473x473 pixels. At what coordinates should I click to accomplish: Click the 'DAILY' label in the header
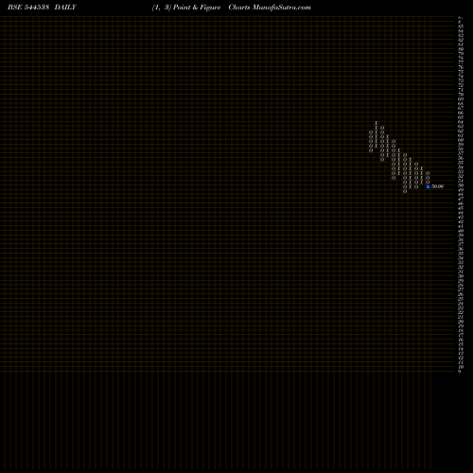(65, 8)
